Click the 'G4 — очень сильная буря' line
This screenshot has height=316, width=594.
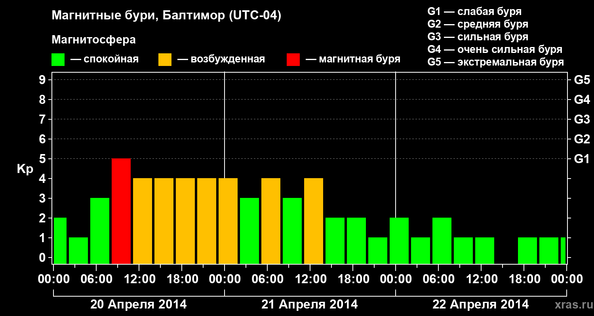tap(495, 49)
